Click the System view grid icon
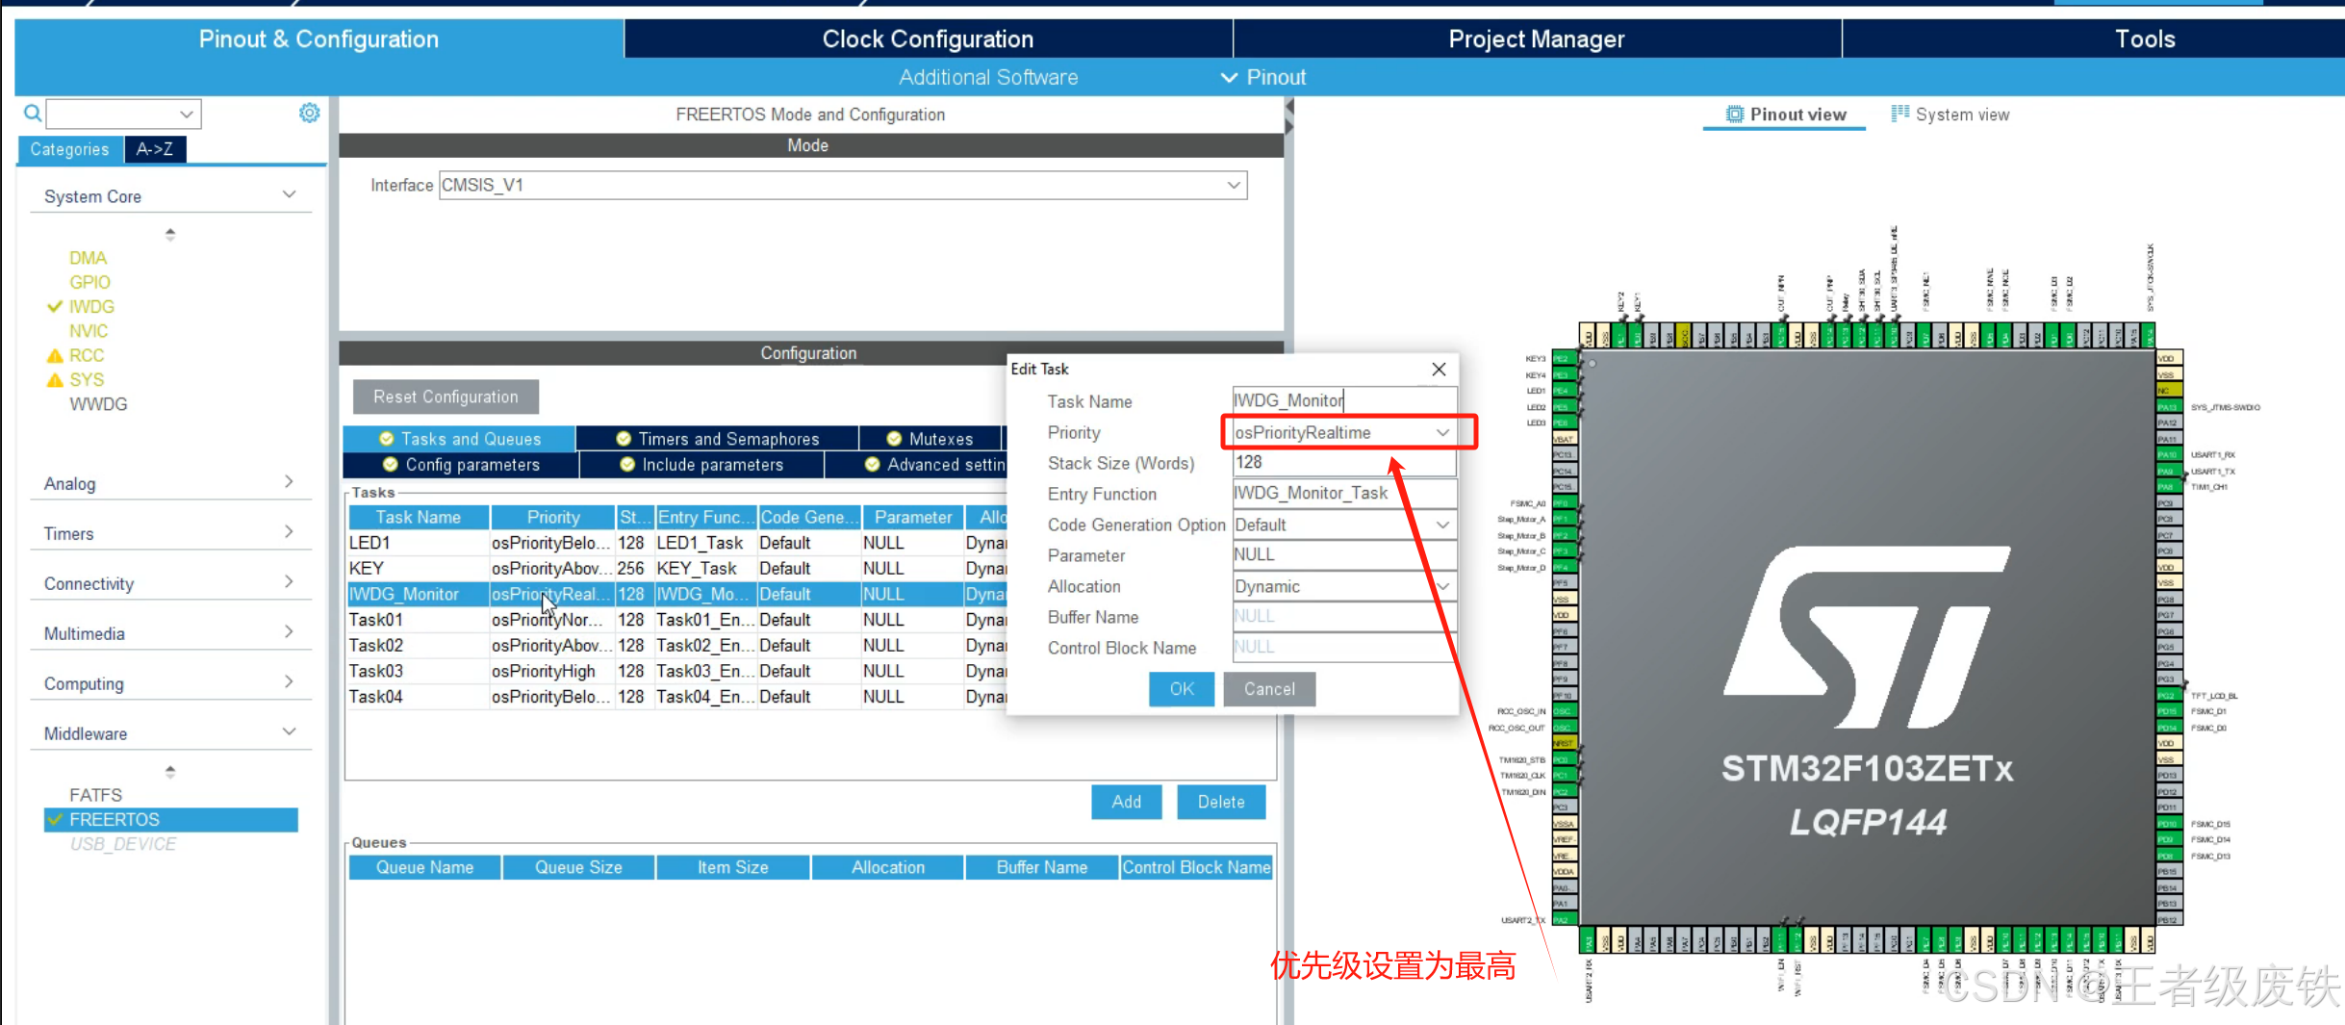The image size is (2345, 1025). 1899,114
